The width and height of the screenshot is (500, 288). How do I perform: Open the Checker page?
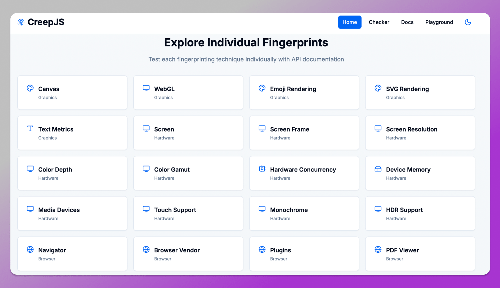click(x=379, y=22)
